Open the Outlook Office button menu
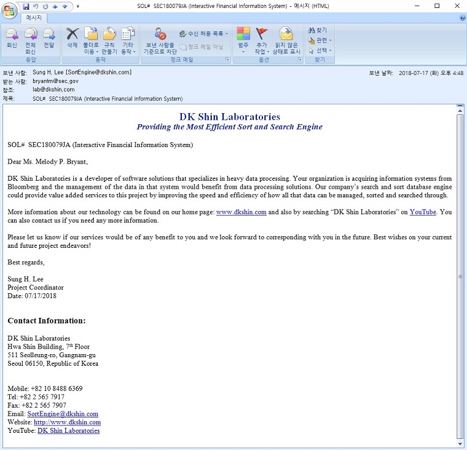Viewport: 467px width, 450px height. 10,10
